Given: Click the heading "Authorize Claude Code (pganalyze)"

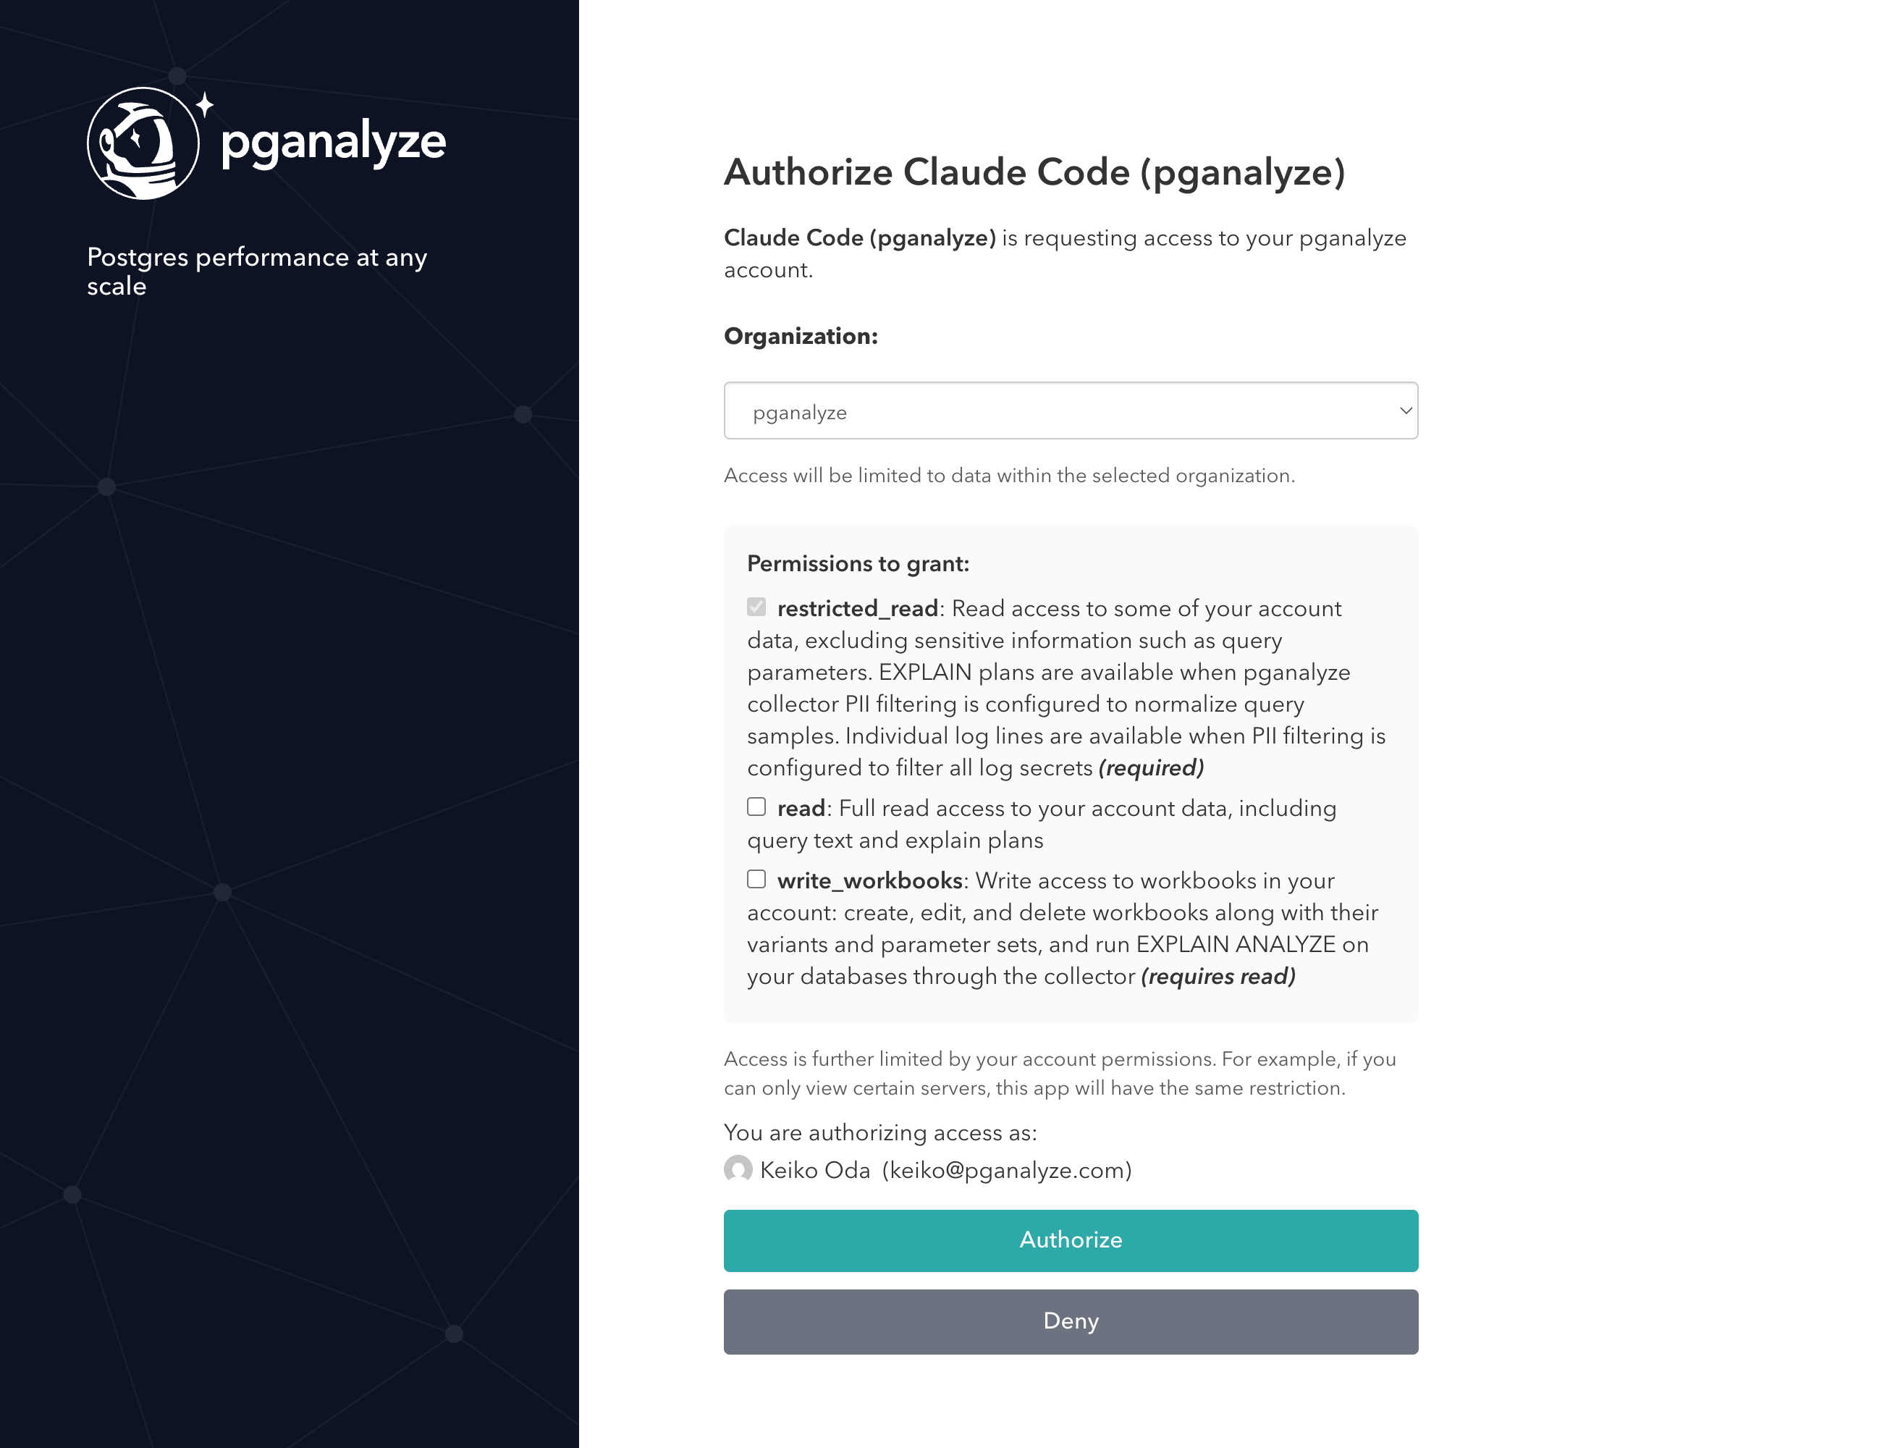Looking at the screenshot, I should point(1034,172).
